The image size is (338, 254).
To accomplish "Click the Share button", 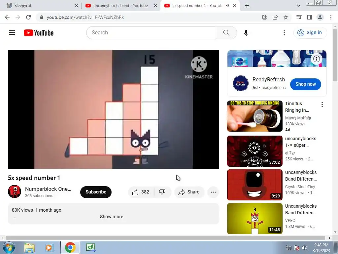I will [x=189, y=192].
